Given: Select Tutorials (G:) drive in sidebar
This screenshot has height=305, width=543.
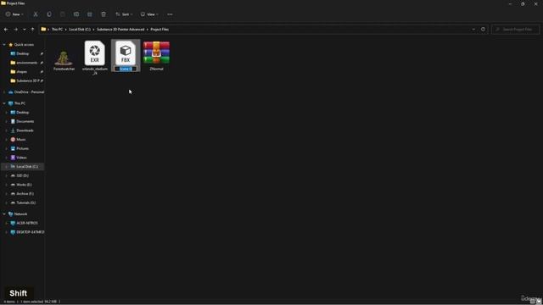Looking at the screenshot, I should pyautogui.click(x=26, y=202).
